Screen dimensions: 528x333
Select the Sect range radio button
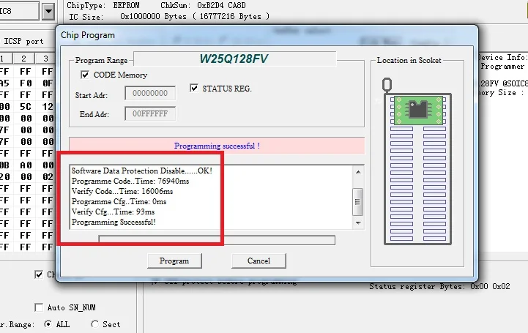pos(95,324)
